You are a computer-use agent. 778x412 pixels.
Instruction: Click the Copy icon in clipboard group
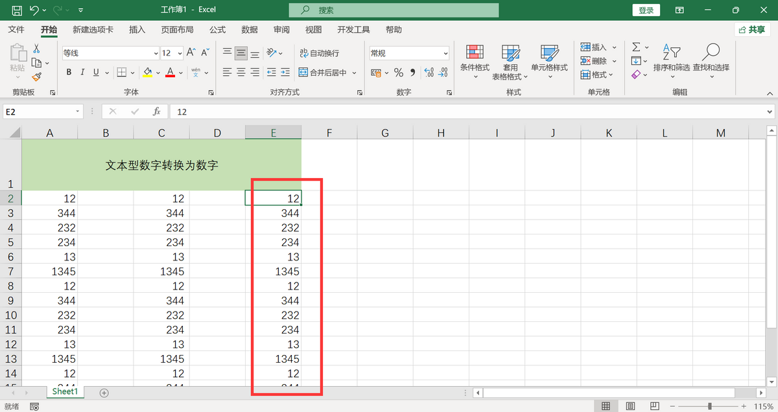pos(36,63)
